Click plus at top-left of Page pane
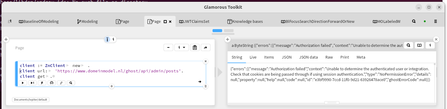Viewport: 447px width, 109px height. [6, 39]
